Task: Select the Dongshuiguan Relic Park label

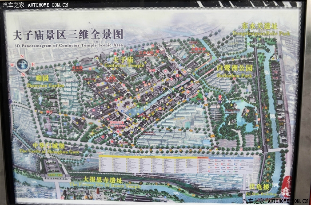Action: 259,29
